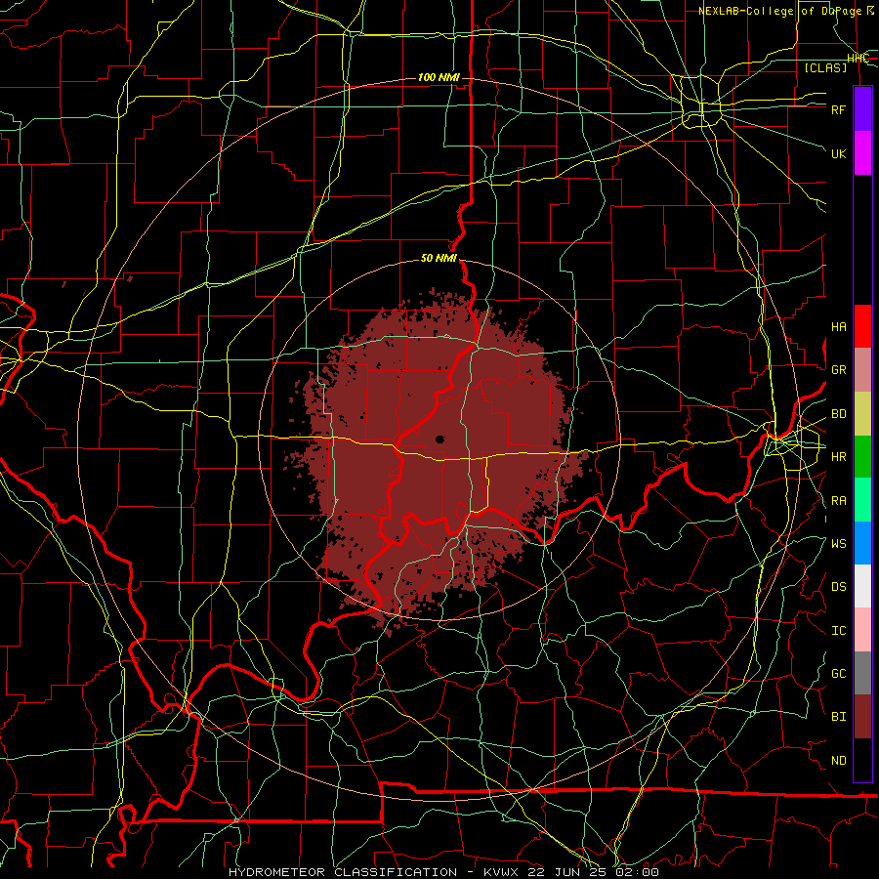Select the IC light pink legend swatch
This screenshot has height=879, width=879.
pyautogui.click(x=862, y=630)
